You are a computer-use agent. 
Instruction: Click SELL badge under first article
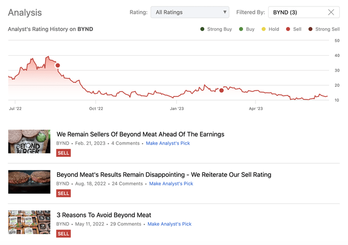tap(64, 153)
